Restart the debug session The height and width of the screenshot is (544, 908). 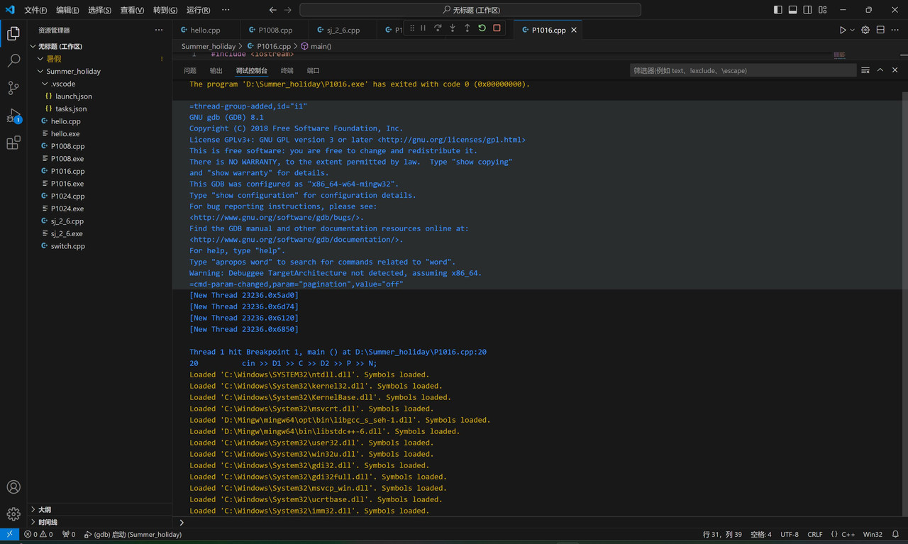pyautogui.click(x=482, y=28)
